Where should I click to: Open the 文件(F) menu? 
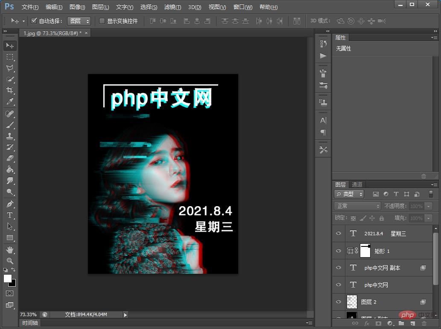click(x=30, y=7)
